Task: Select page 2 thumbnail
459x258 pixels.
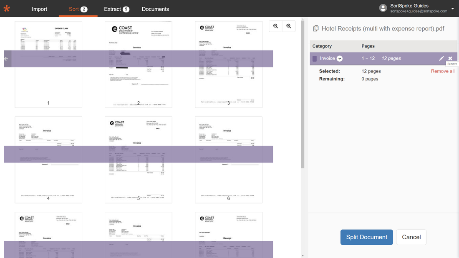Action: coord(139,64)
